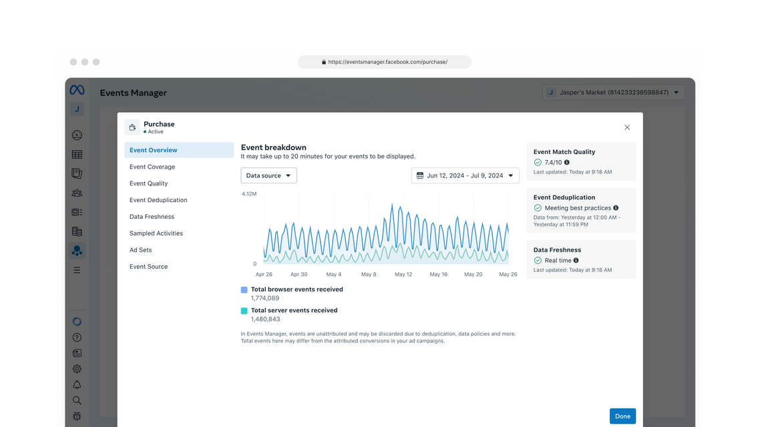
Task: Click the lock icon in address bar
Action: [324, 62]
